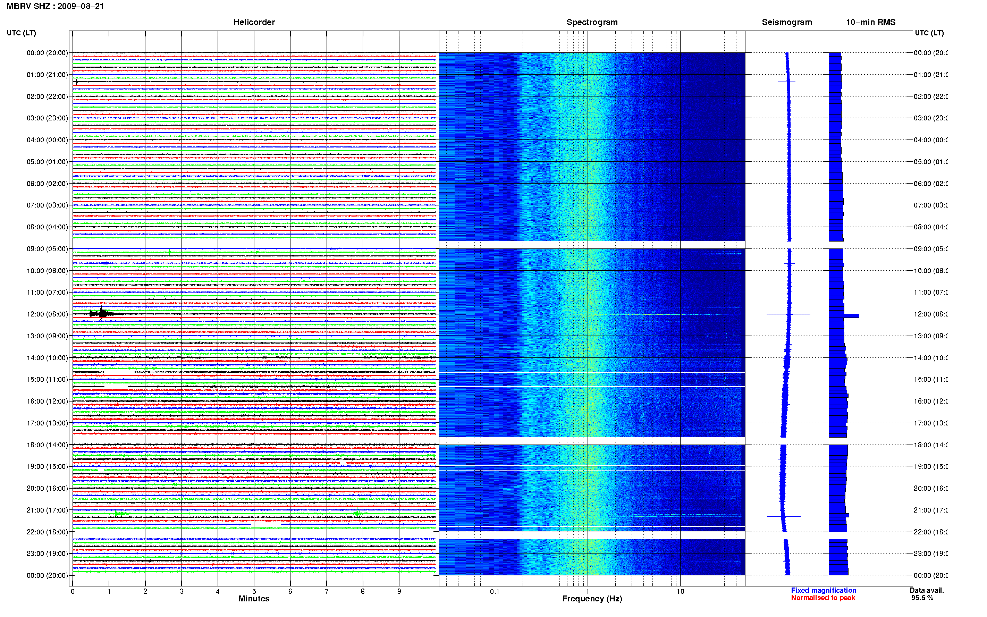The image size is (987, 617).
Task: Click the left '00:00 (20:00)' label at top
Action: click(x=47, y=53)
